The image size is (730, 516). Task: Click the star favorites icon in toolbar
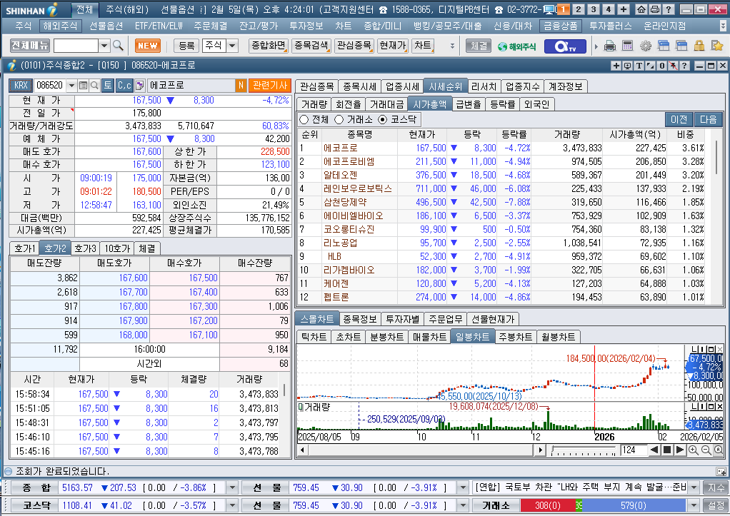717,46
